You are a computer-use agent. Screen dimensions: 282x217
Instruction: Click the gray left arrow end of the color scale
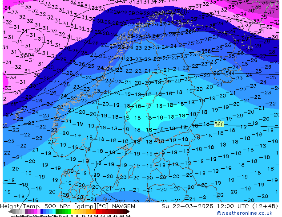10,212
